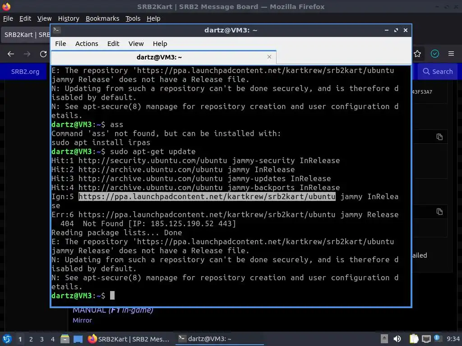Viewport: 462px width, 346px height.
Task: Go forward in Firefox
Action: [27, 54]
